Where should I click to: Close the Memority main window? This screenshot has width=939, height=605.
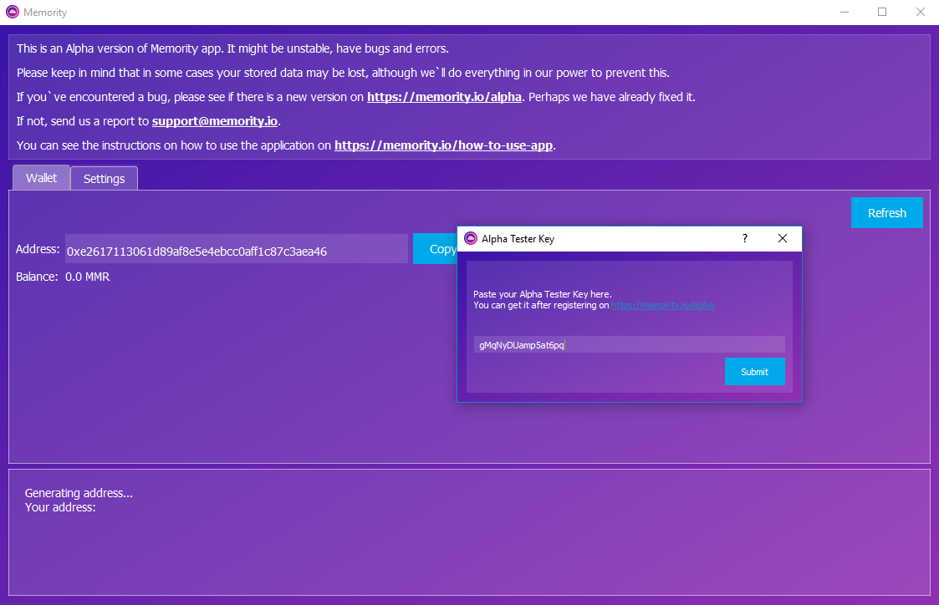[921, 12]
